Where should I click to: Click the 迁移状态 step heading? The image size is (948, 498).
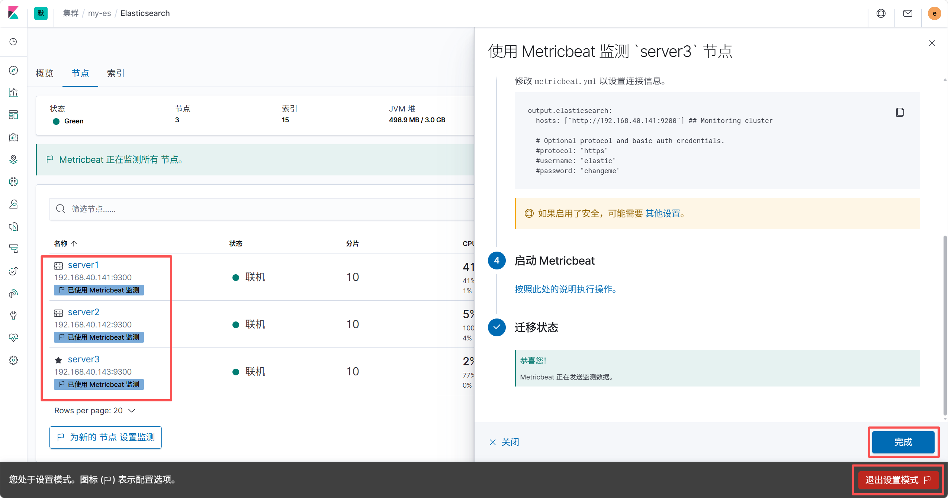click(536, 327)
